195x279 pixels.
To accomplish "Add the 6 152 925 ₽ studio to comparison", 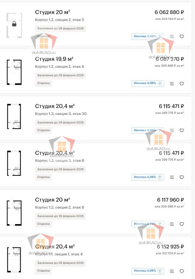I will 172,271.
